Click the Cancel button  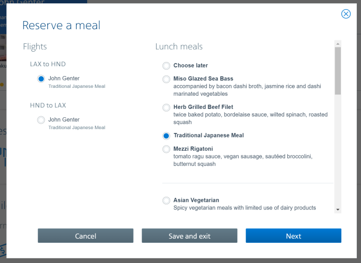[x=85, y=236]
